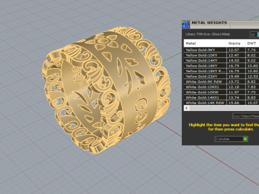Click the Use Object Material button
Screen dimensions: 259x194
click(246, 116)
